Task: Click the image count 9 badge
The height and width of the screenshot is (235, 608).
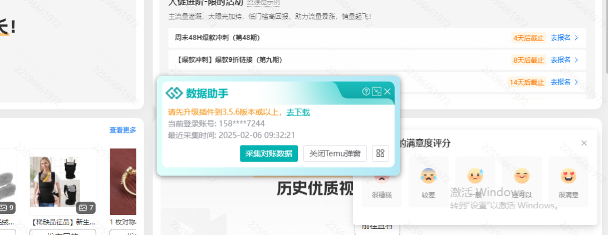Action: pos(7,208)
